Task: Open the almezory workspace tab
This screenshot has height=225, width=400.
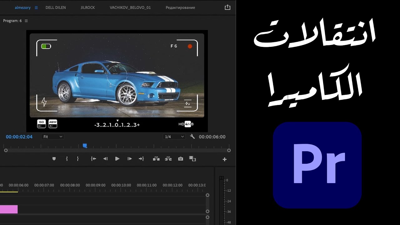Action: (23, 7)
